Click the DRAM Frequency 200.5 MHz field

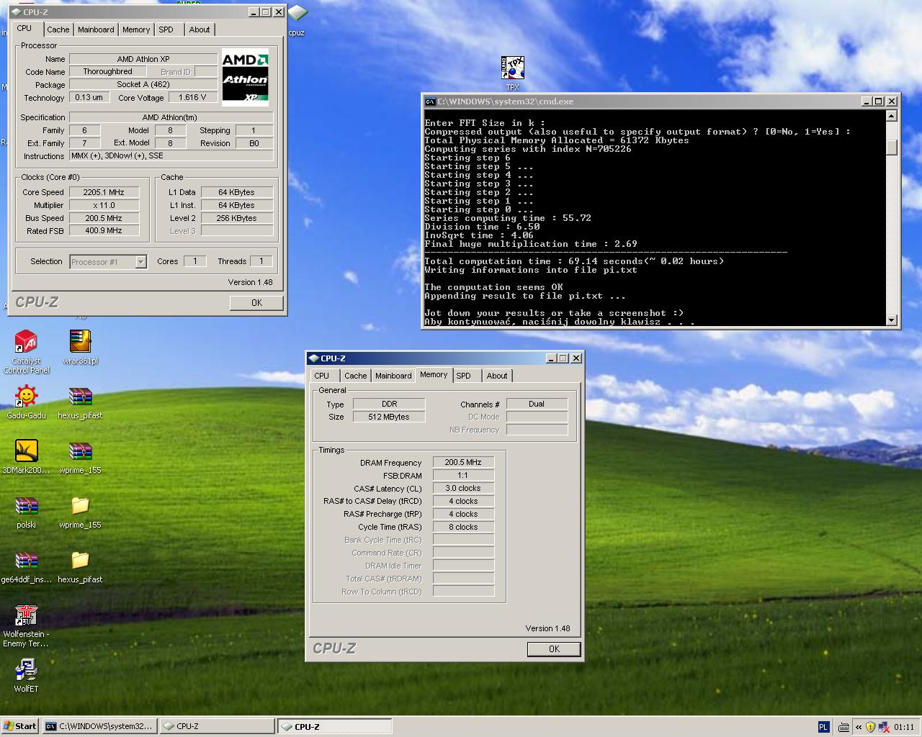[463, 463]
